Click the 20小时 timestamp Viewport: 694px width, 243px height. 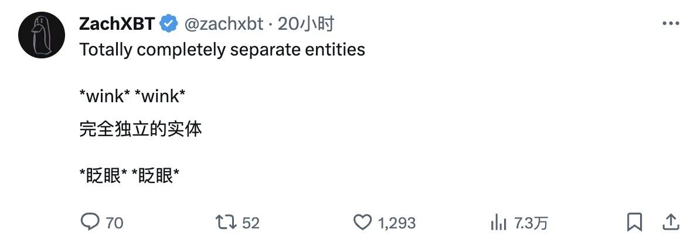(306, 24)
